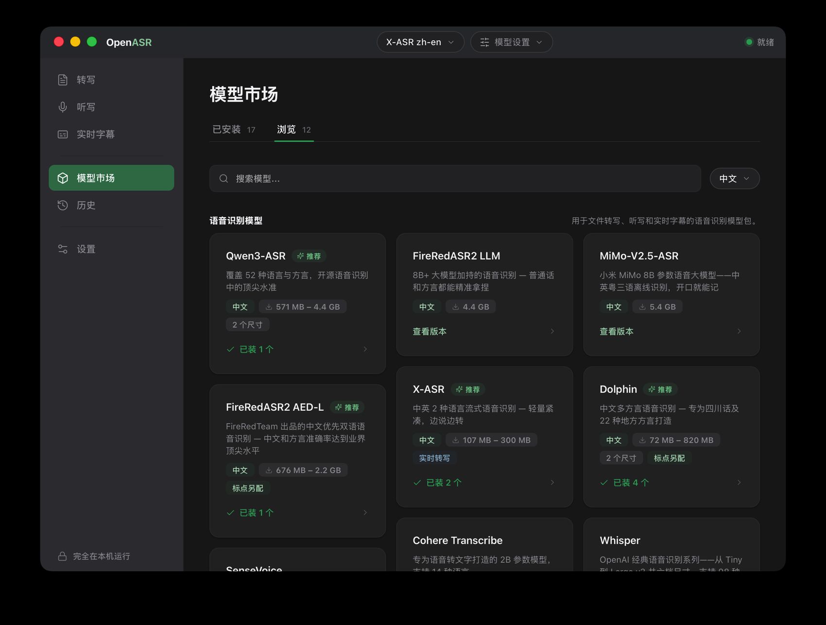Viewport: 826px width, 625px height.
Task: Click 已装 2 个 on X-ASR card
Action: pyautogui.click(x=444, y=482)
